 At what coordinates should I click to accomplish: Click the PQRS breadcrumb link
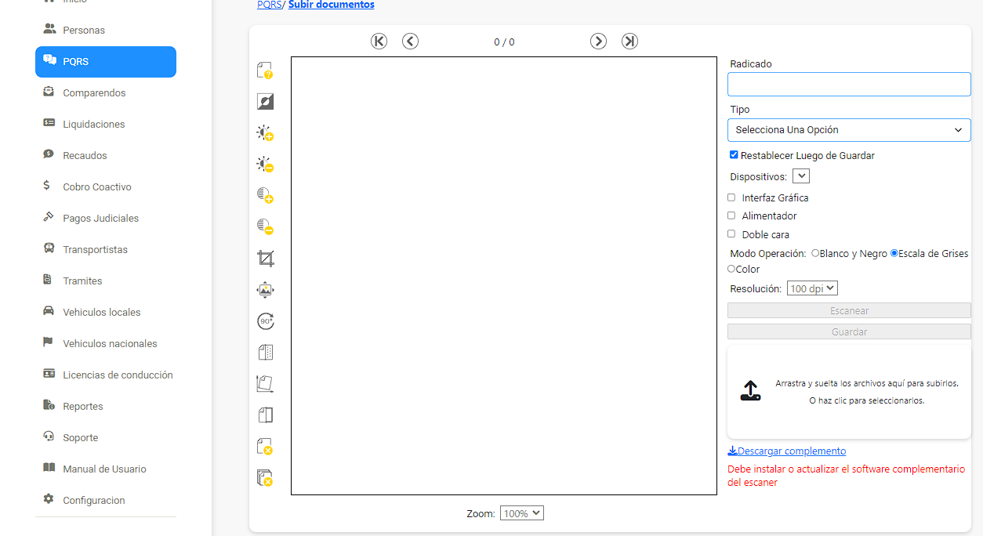pos(269,5)
